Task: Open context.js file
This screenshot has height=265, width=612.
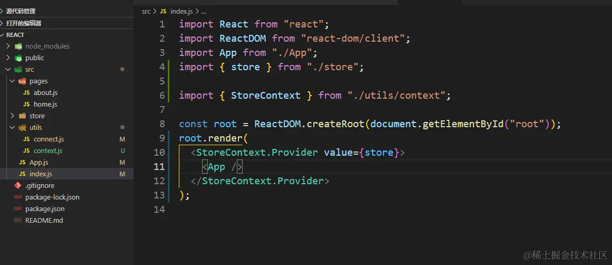Action: pos(48,150)
